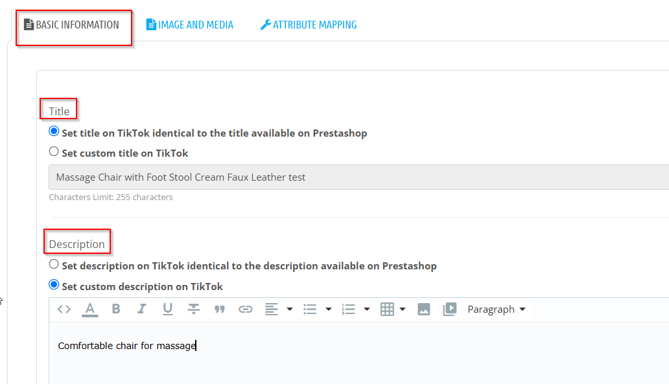
Task: Click the insert table icon
Action: (387, 310)
